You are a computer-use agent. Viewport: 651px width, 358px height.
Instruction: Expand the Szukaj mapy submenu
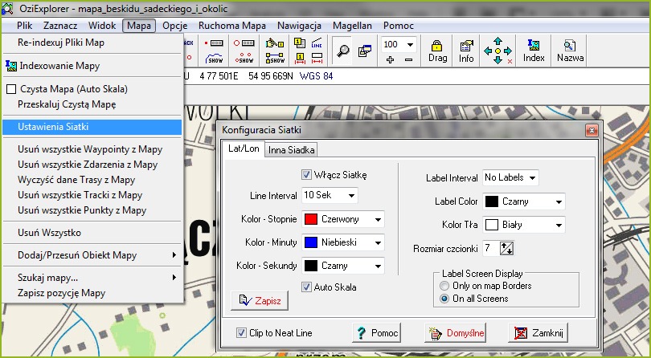pyautogui.click(x=92, y=278)
